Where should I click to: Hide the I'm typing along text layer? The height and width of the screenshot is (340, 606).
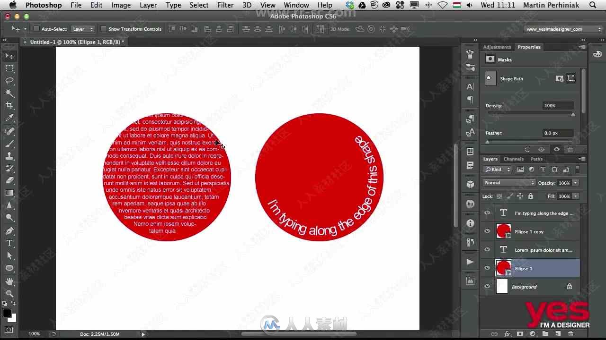click(x=487, y=213)
